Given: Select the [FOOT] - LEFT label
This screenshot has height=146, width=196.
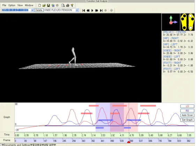Looking at the screenshot, I should click(x=171, y=69).
